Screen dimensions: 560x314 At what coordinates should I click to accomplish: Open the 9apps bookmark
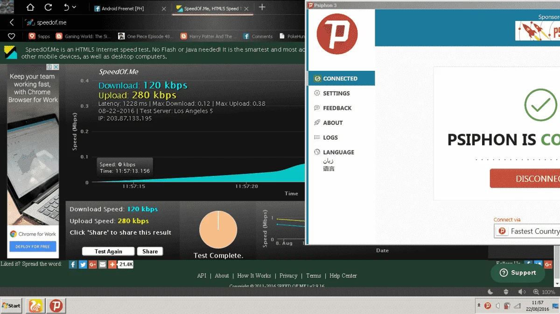(x=39, y=36)
